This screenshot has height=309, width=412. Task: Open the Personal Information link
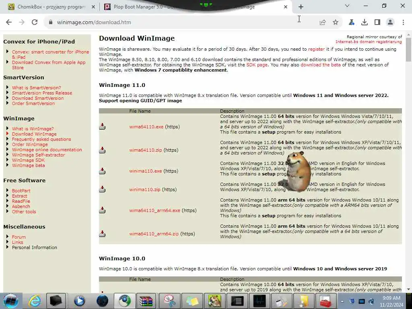(x=34, y=247)
